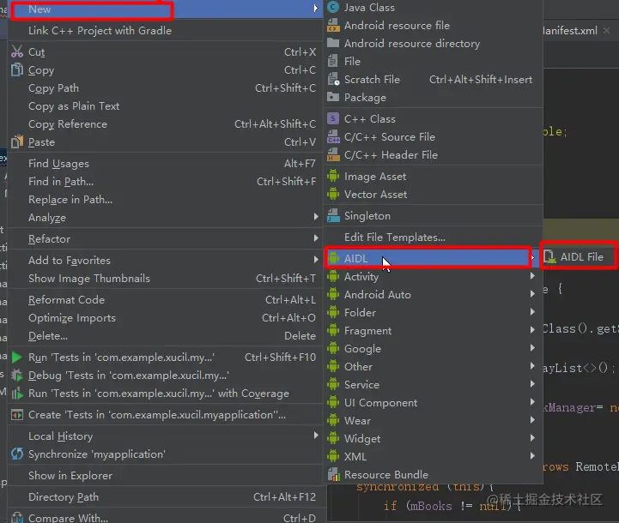Screen dimensions: 619x523
Task: Expand the Service submenu arrow
Action: [532, 384]
